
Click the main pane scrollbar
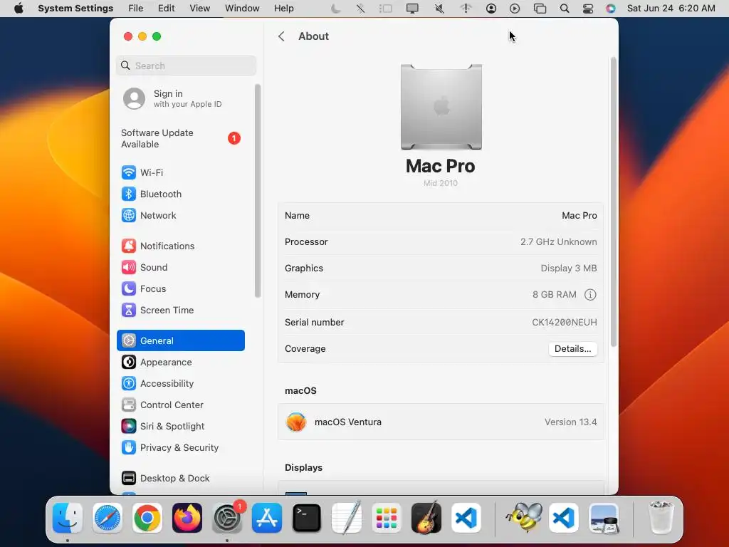[614, 202]
